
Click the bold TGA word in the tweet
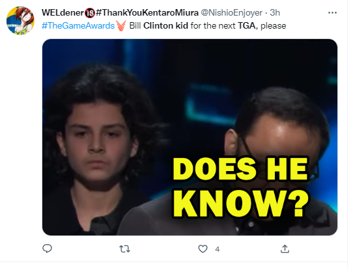[246, 25]
